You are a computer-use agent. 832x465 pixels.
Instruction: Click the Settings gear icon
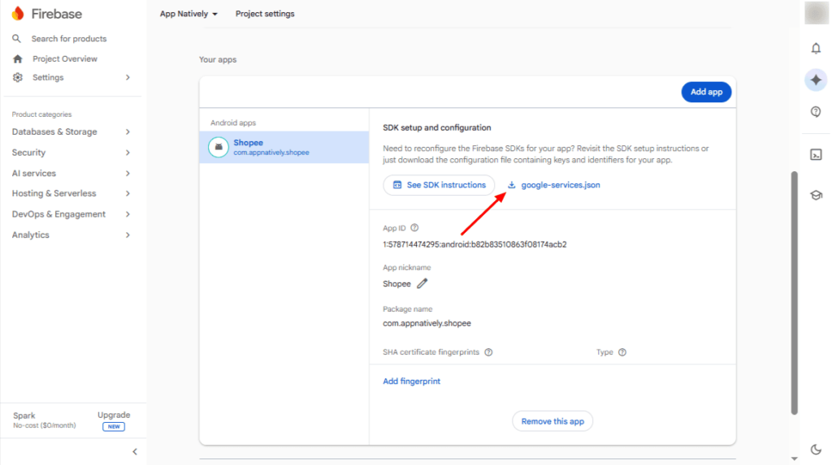click(x=18, y=77)
